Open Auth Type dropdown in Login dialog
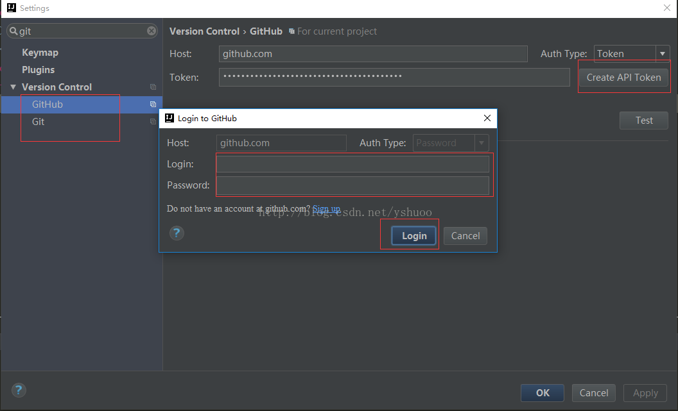Viewport: 678px width, 411px height. pos(482,143)
